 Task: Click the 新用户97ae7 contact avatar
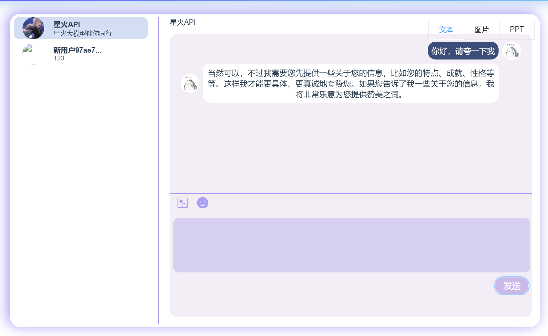click(33, 54)
